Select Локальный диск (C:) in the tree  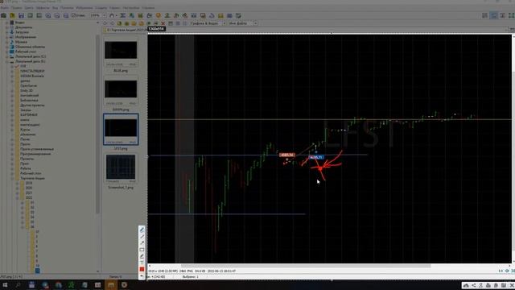point(31,56)
